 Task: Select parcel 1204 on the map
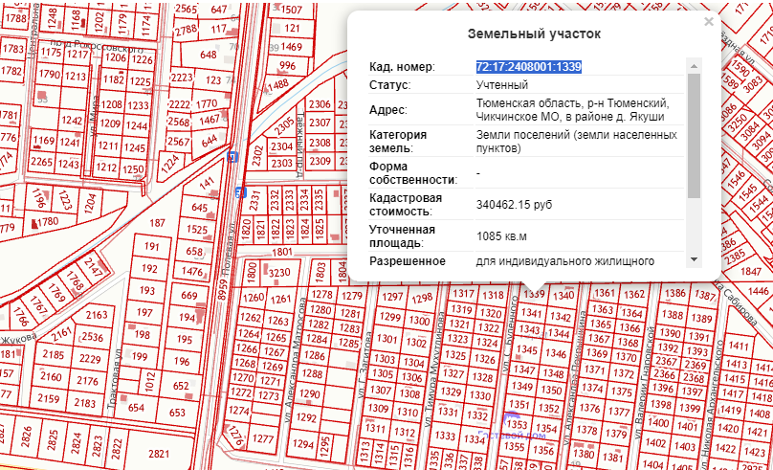pyautogui.click(x=90, y=203)
